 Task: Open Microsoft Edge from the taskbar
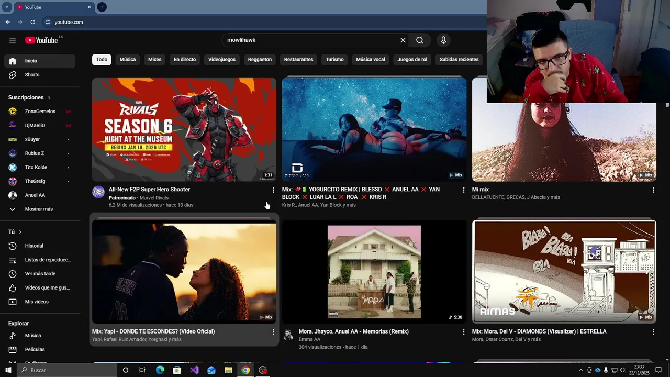pos(160,370)
